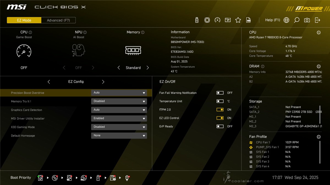Viewport: 330px width, 185px height.
Task: Click the Memory module icon
Action: point(133,50)
